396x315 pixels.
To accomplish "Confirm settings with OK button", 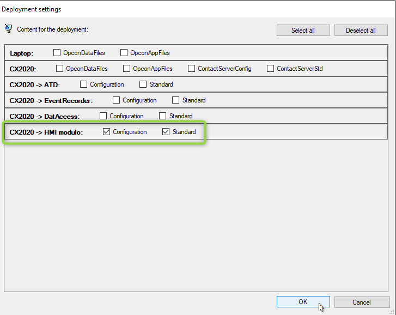I will (x=303, y=302).
